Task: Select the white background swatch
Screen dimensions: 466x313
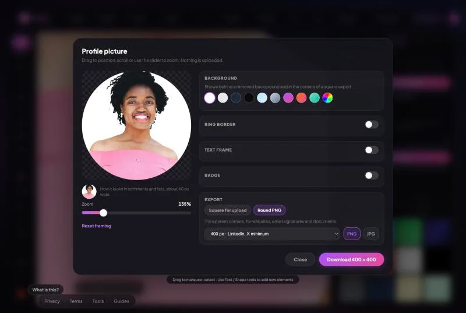Action: (210, 98)
